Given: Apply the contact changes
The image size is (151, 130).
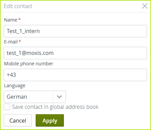Looking at the screenshot, I should pyautogui.click(x=50, y=121).
